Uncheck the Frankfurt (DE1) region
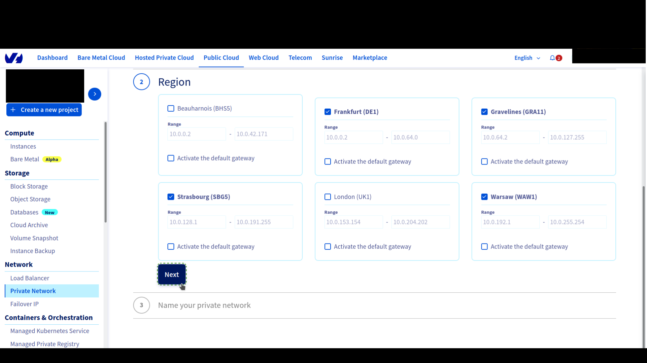The image size is (647, 363). 328,111
